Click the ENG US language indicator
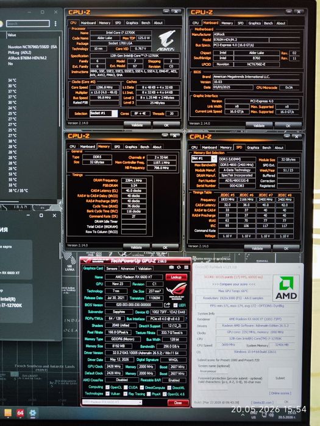The height and width of the screenshot is (426, 320). pyautogui.click(x=254, y=415)
